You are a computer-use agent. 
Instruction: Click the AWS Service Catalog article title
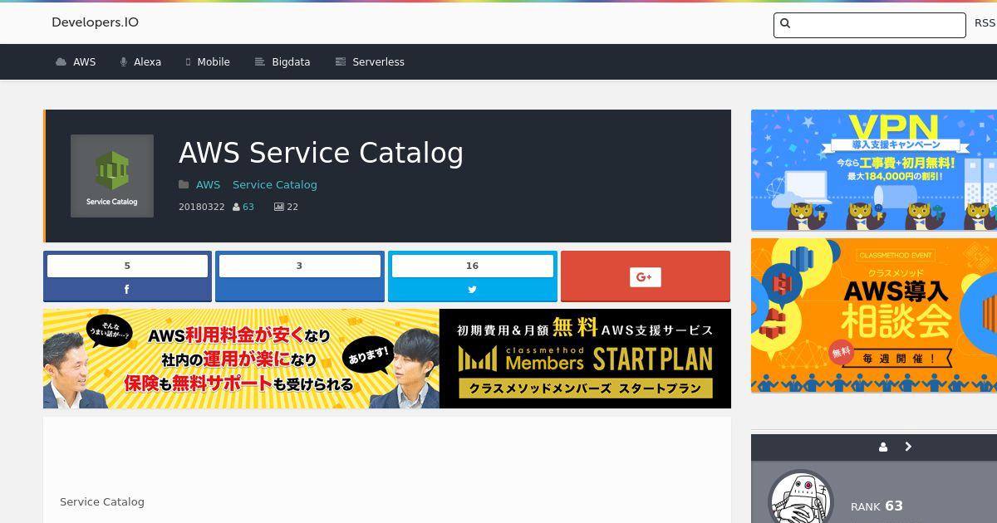(321, 153)
